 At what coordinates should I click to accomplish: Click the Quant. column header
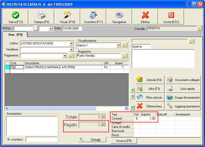tap(117, 63)
